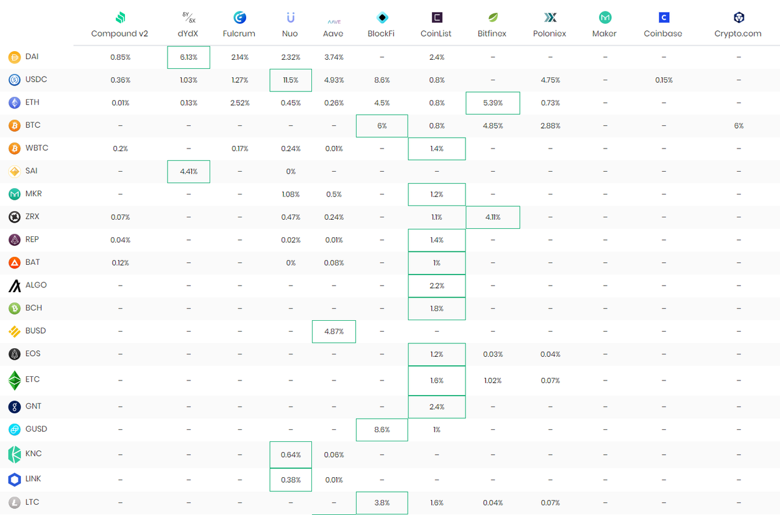Click the 6% Crypto.com BTC rate
The width and height of the screenshot is (780, 515).
[739, 126]
